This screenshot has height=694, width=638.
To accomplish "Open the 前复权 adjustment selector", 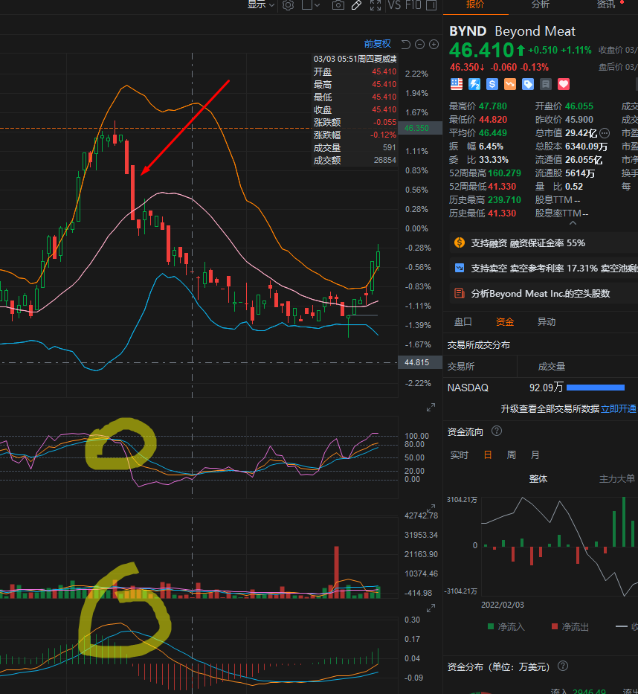I will pos(378,44).
